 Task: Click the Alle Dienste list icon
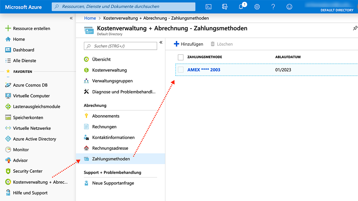8,60
